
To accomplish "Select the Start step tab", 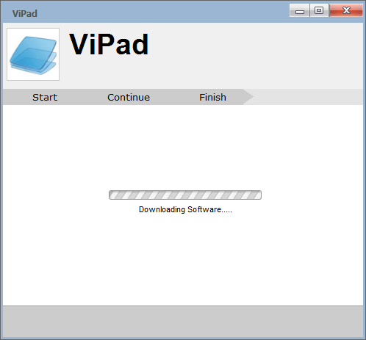I will pos(45,98).
